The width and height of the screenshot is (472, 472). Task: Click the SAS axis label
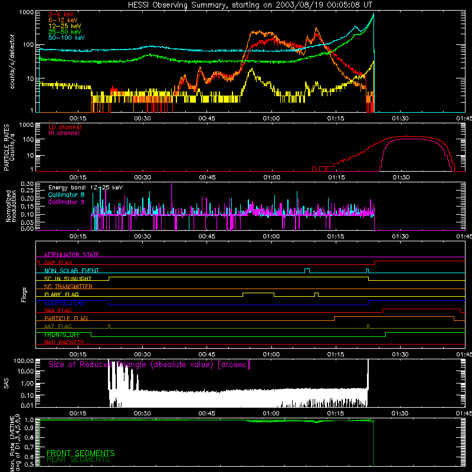point(6,383)
